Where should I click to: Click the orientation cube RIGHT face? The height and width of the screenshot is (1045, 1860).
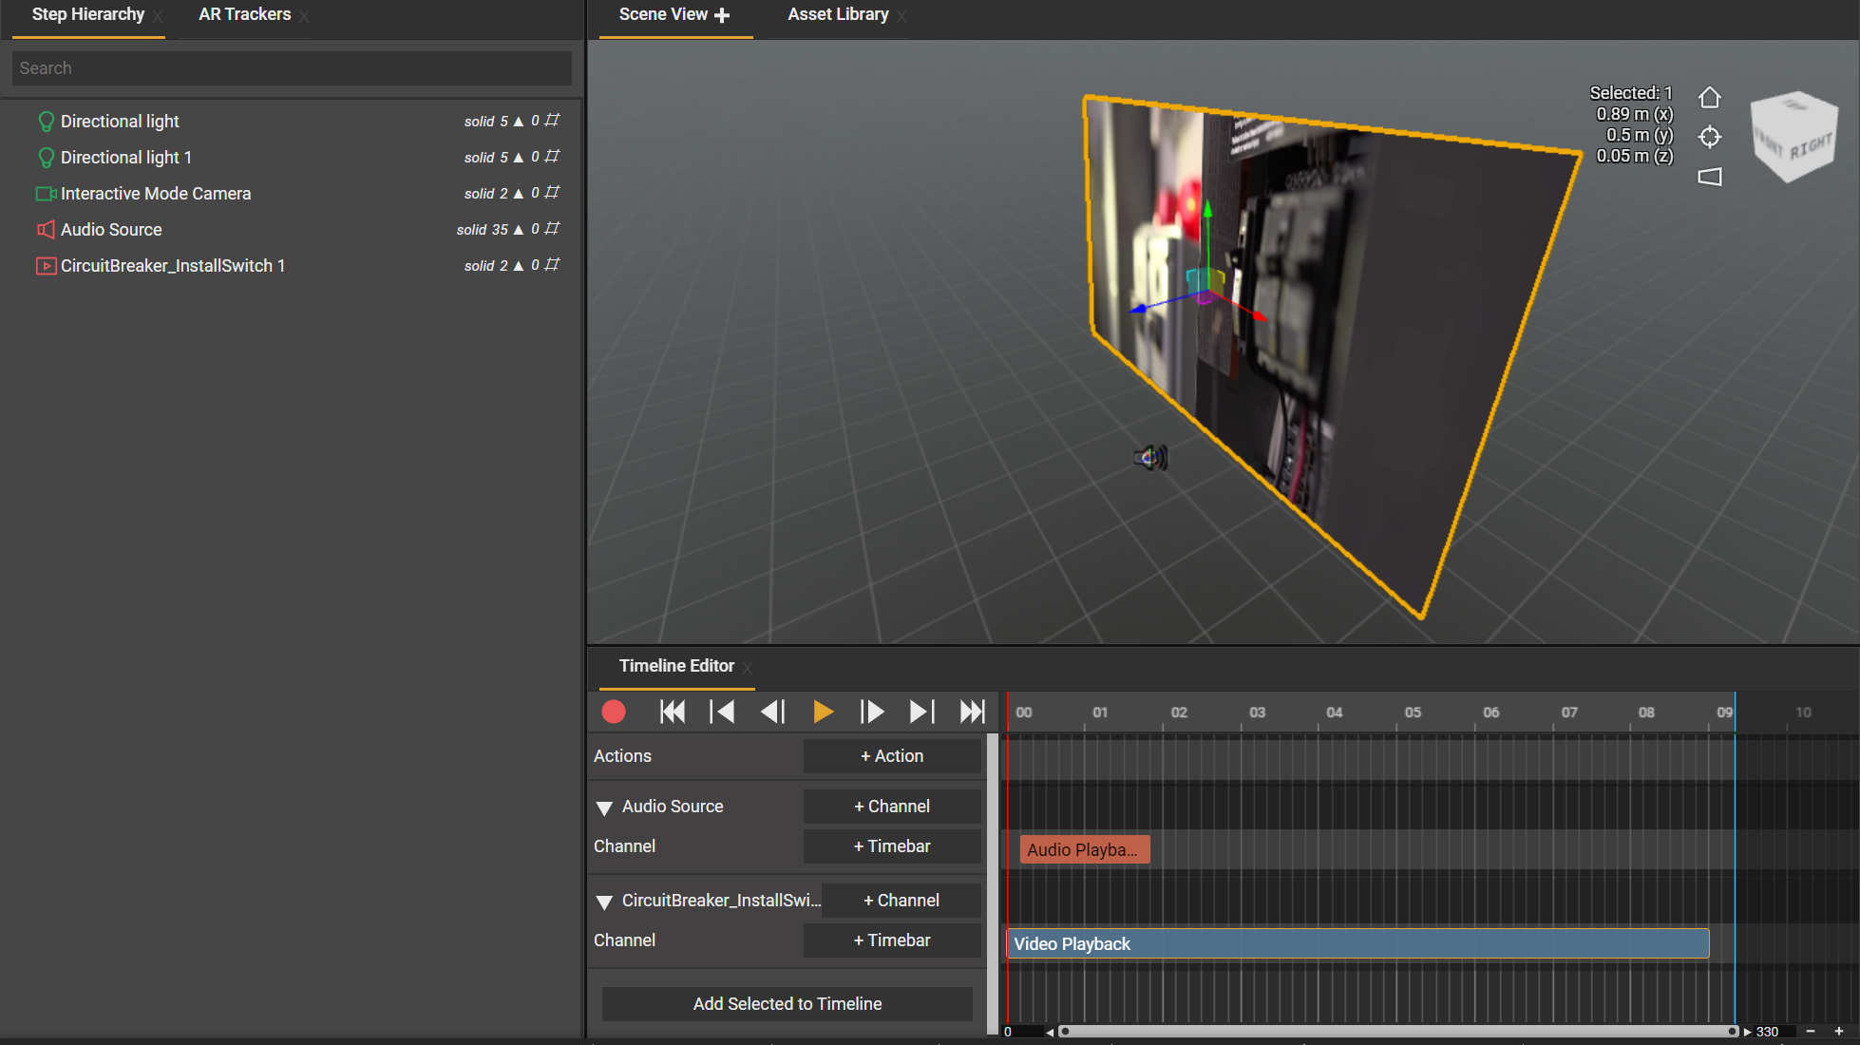pos(1809,147)
